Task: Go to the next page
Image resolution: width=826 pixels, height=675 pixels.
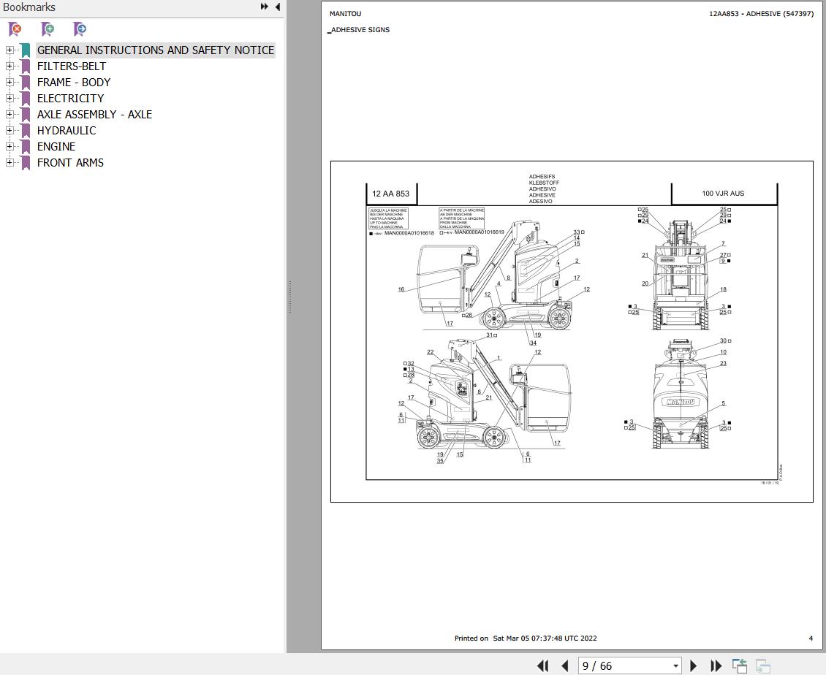Action: coord(693,666)
